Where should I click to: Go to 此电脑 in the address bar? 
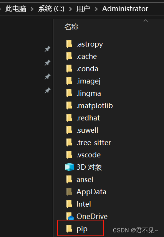click(x=16, y=9)
